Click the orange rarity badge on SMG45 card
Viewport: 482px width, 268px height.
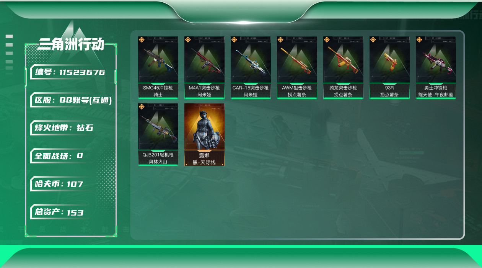coord(142,39)
